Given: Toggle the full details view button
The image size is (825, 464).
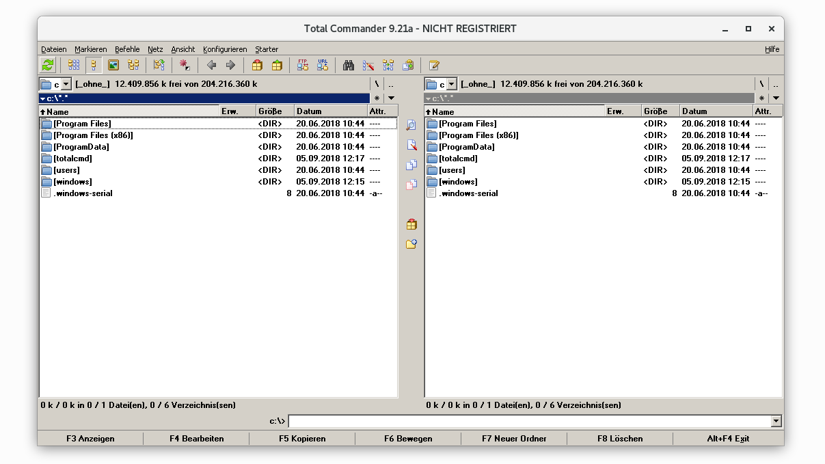Looking at the screenshot, I should pyautogui.click(x=94, y=65).
